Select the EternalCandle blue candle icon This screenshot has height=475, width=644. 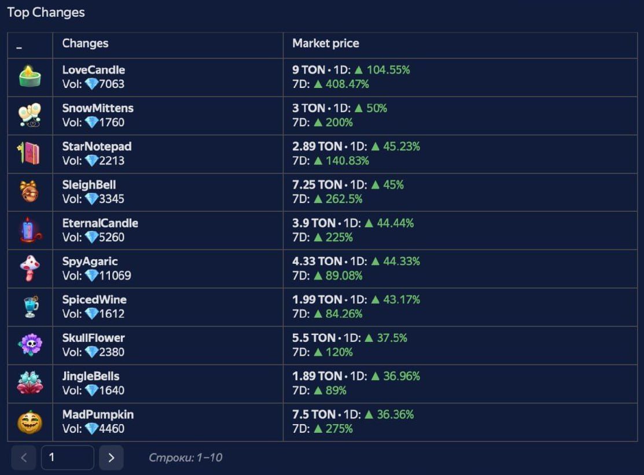30,230
